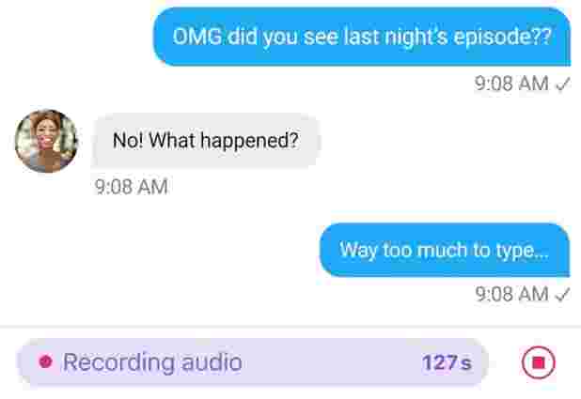Click the 127s recording timer
The width and height of the screenshot is (581, 399).
coord(447,362)
